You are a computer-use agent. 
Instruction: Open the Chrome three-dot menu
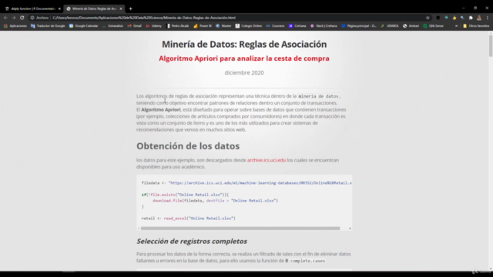click(x=488, y=18)
